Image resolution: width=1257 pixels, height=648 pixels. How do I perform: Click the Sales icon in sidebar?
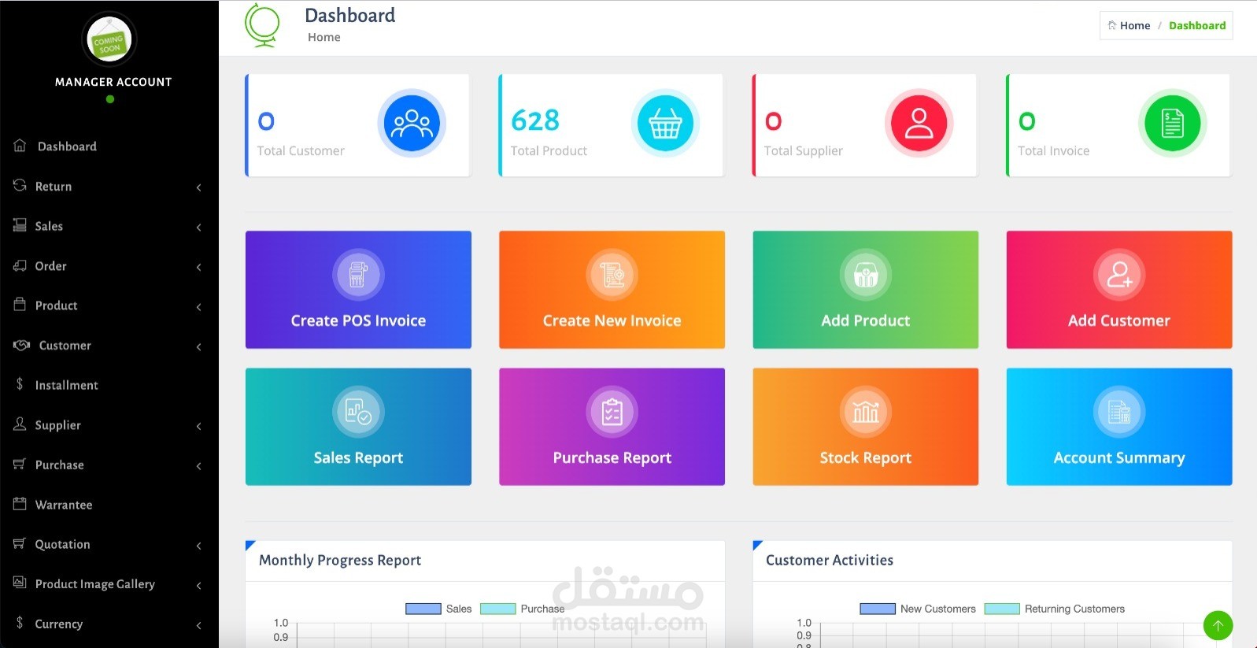[20, 225]
